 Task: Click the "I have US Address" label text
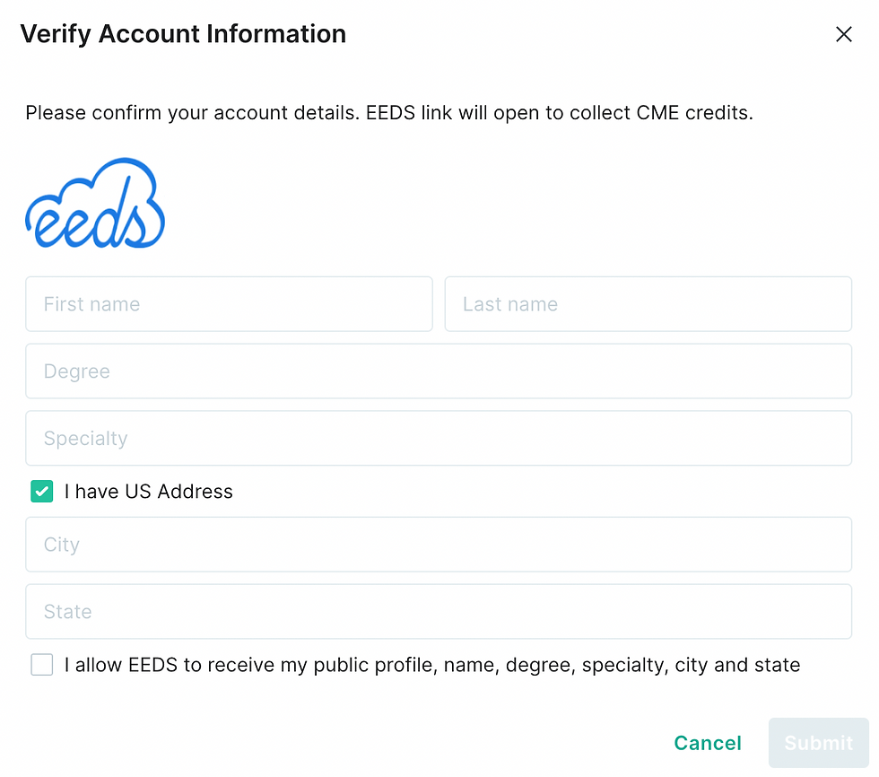click(149, 492)
